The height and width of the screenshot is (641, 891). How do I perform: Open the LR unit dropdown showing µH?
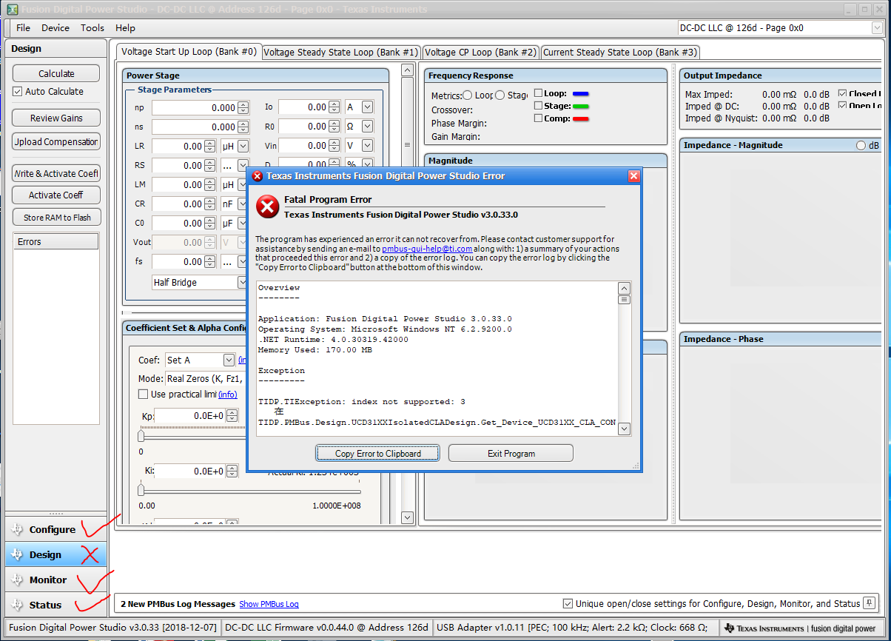pos(242,147)
